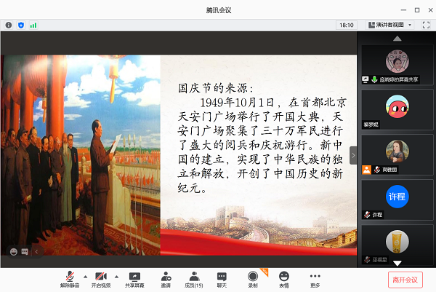The width and height of the screenshot is (436, 292).
Task: Open the chat panel (聊天)
Action: pos(222,279)
